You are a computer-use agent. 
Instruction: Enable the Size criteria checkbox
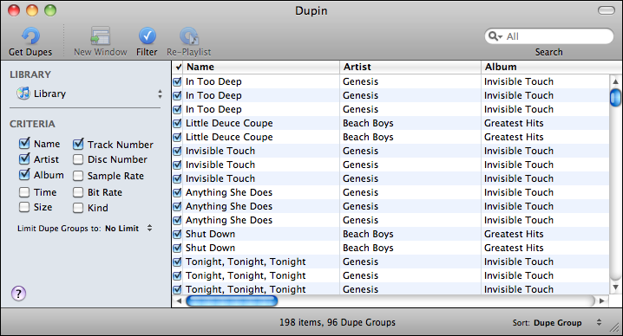[24, 207]
